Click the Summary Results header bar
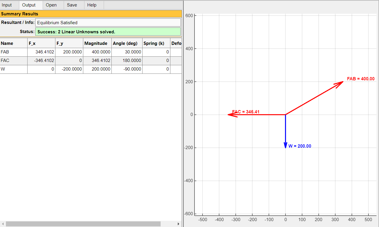Screen dimensions: 379x227 [91, 14]
